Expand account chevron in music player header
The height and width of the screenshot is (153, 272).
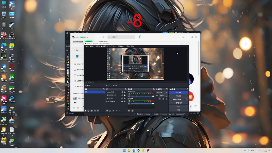click(x=88, y=37)
